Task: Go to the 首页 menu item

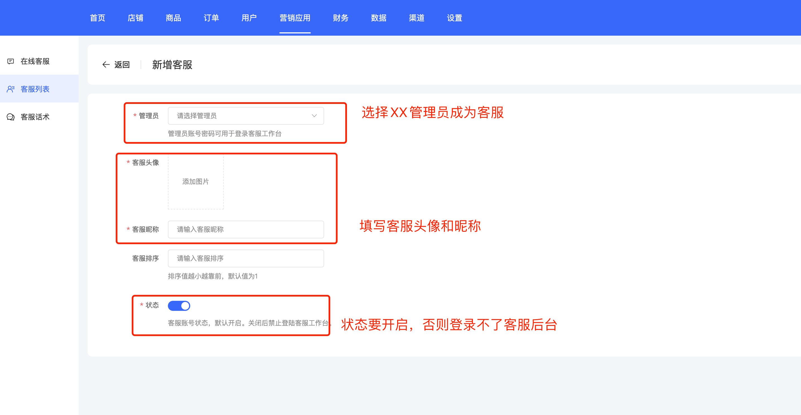Action: tap(97, 18)
